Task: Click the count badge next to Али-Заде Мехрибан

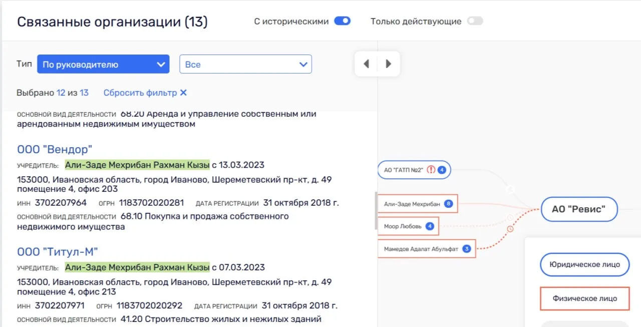Action: pyautogui.click(x=448, y=204)
